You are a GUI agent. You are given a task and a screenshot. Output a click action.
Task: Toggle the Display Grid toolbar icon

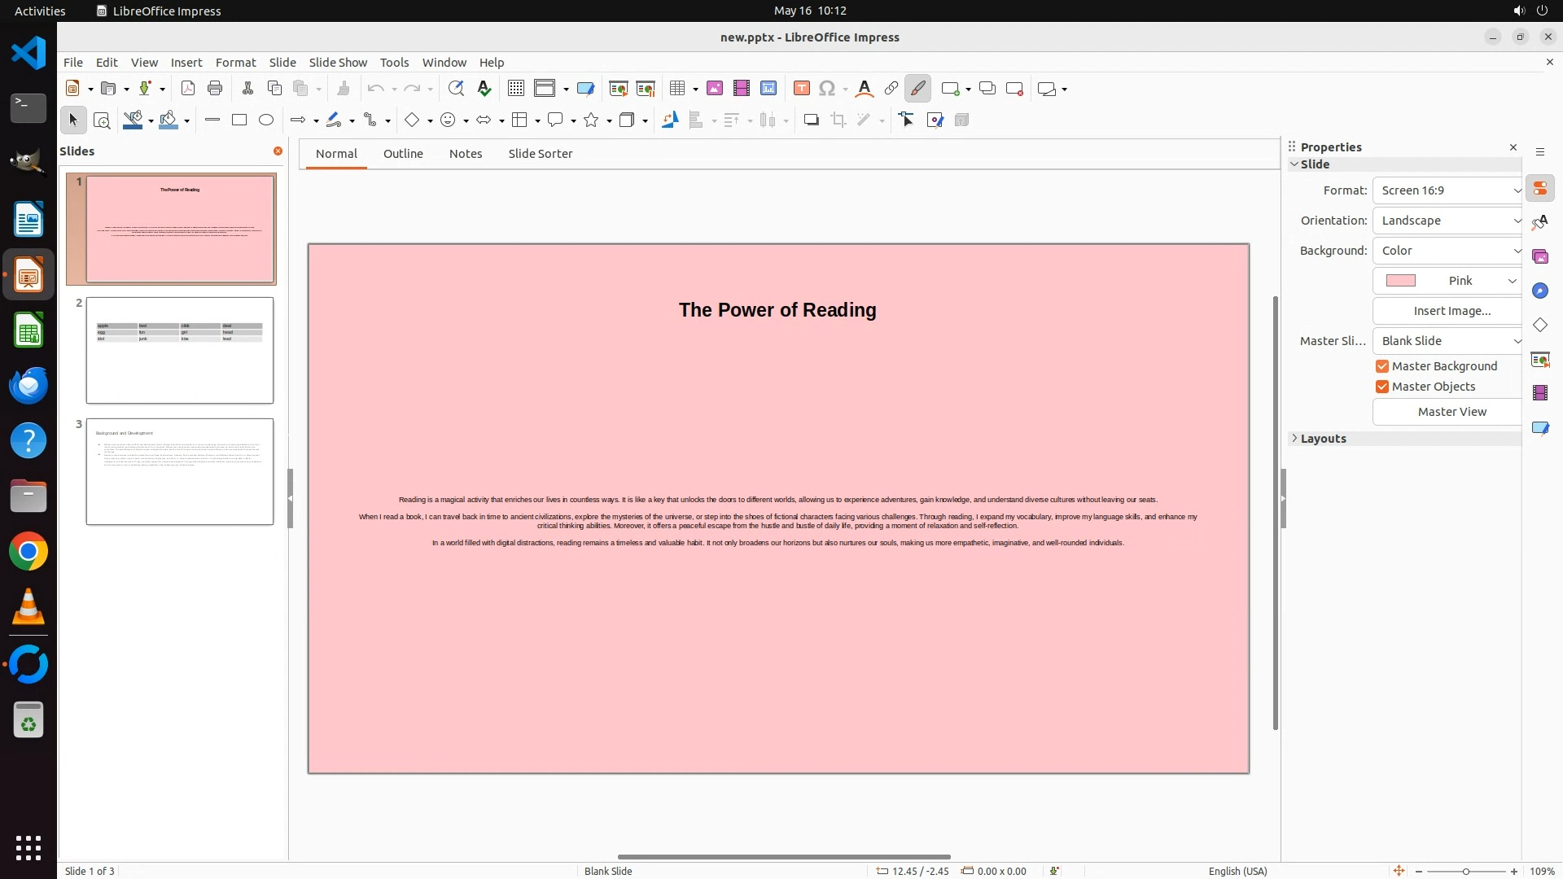pos(515,89)
